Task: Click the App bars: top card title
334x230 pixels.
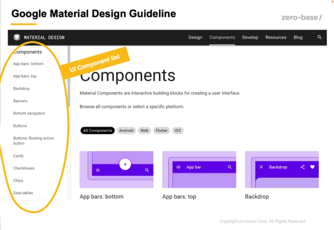Action: 179,197
